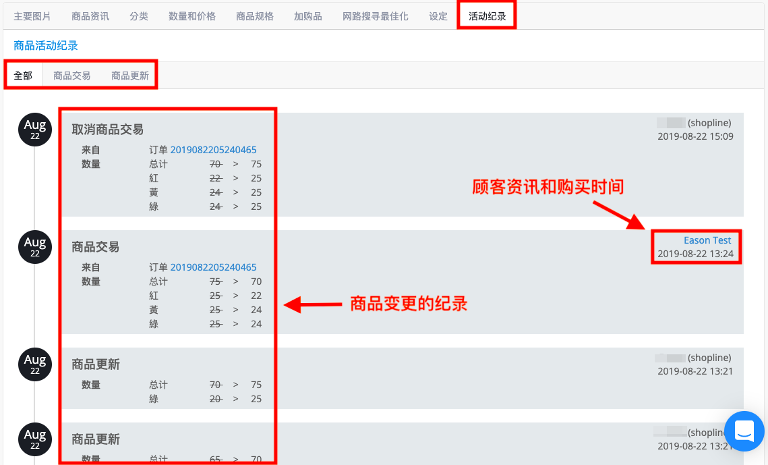This screenshot has height=465, width=768.
Task: Open the chat support bubble icon
Action: pyautogui.click(x=744, y=431)
